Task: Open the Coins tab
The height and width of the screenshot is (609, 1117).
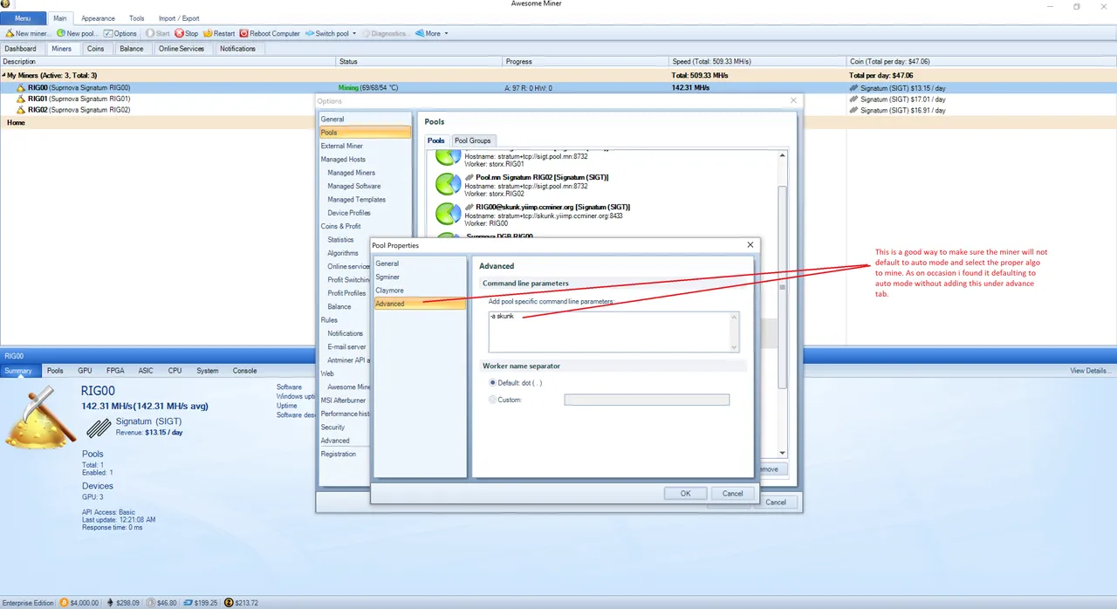Action: point(95,49)
